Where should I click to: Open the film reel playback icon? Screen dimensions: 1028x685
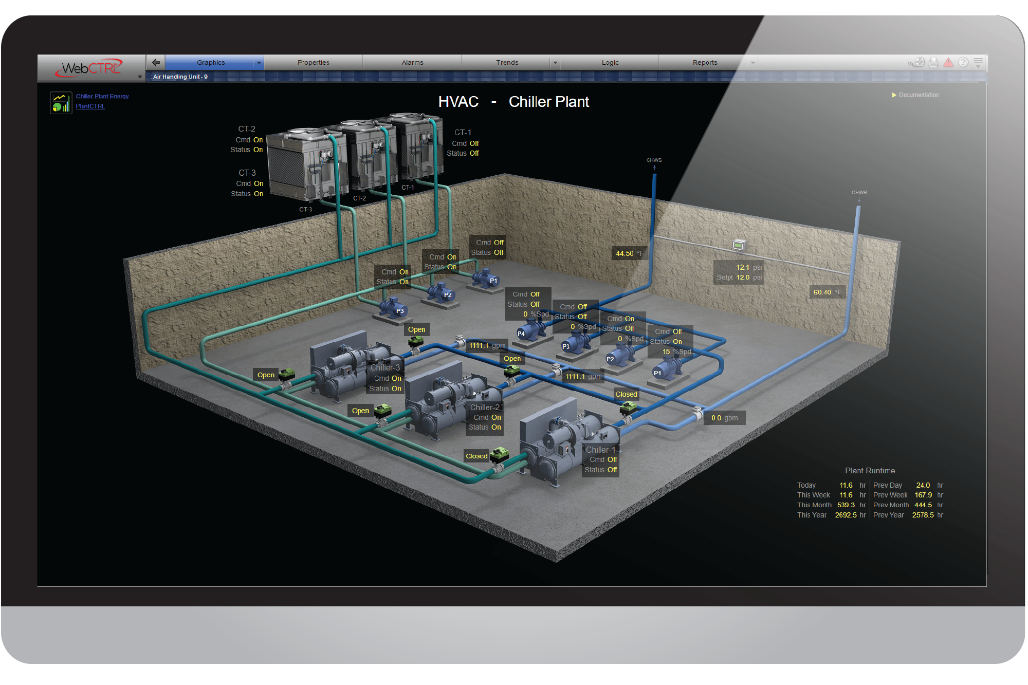(x=919, y=62)
